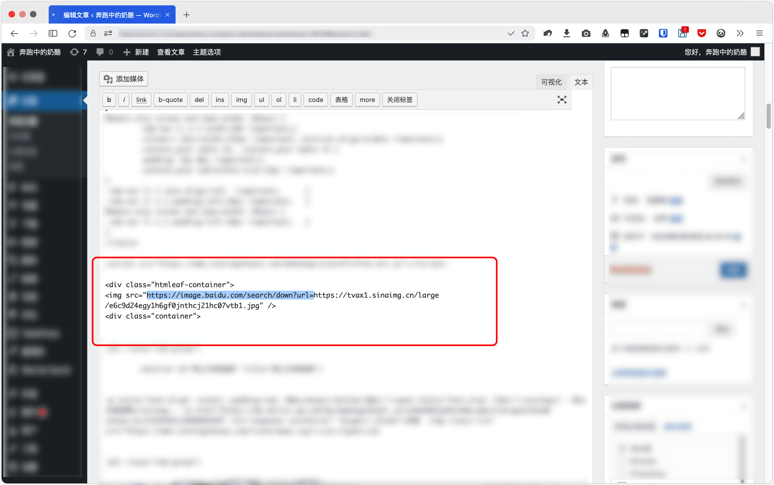The height and width of the screenshot is (485, 774).
Task: Click the comments bubble icon
Action: coord(100,52)
